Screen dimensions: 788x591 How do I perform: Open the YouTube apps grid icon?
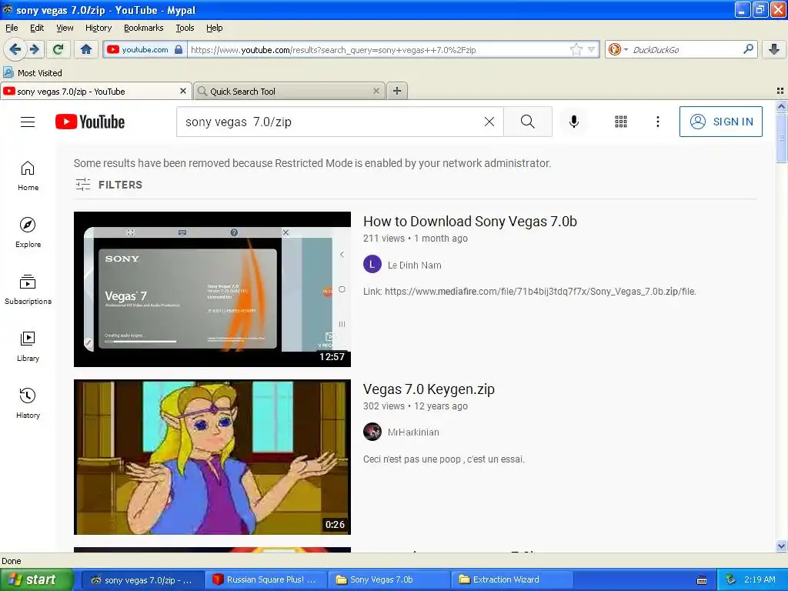(621, 122)
